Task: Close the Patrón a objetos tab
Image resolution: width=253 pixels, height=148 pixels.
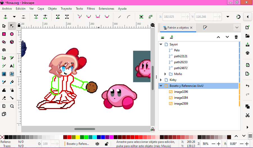Action: [191, 28]
